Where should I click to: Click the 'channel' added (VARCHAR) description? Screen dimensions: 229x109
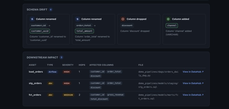point(179,33)
